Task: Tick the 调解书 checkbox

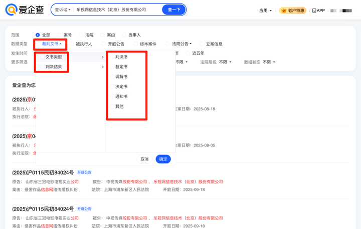Action: [112, 76]
